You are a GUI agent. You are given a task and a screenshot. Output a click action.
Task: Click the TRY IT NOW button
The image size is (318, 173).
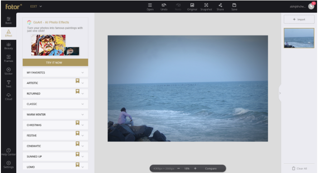(x=55, y=63)
